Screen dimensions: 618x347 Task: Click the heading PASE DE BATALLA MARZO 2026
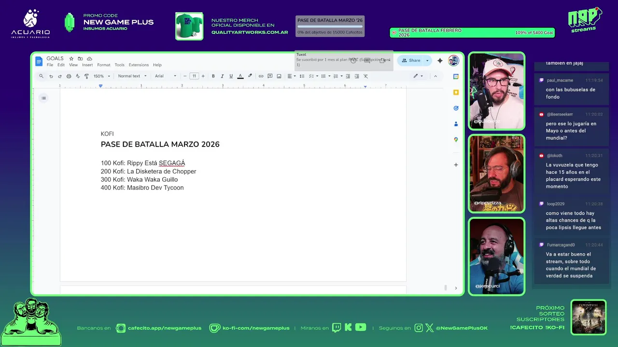(x=160, y=144)
